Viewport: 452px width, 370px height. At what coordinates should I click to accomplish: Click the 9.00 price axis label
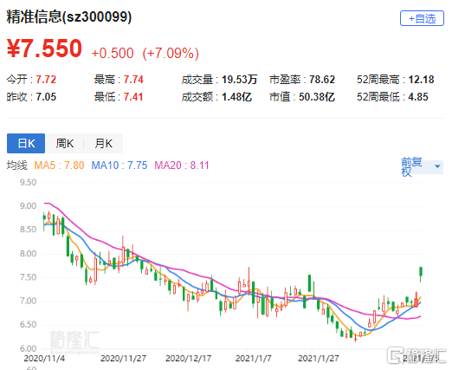coord(28,206)
